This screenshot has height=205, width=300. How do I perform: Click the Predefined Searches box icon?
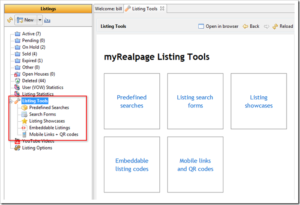point(25,108)
